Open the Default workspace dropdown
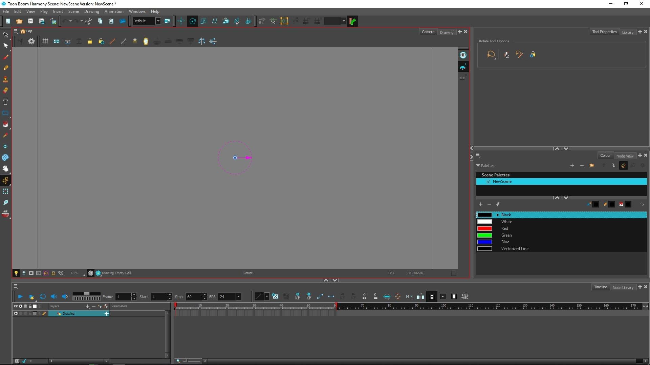The height and width of the screenshot is (365, 650). 158,21
